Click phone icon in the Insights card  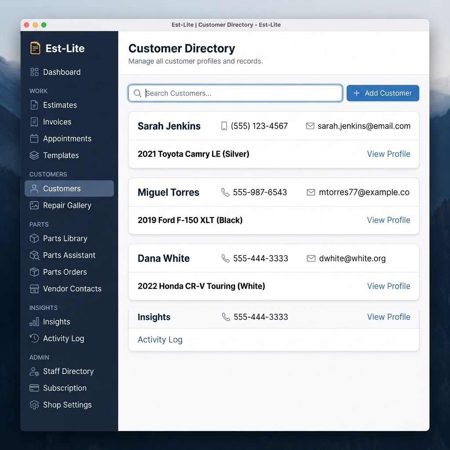226,317
